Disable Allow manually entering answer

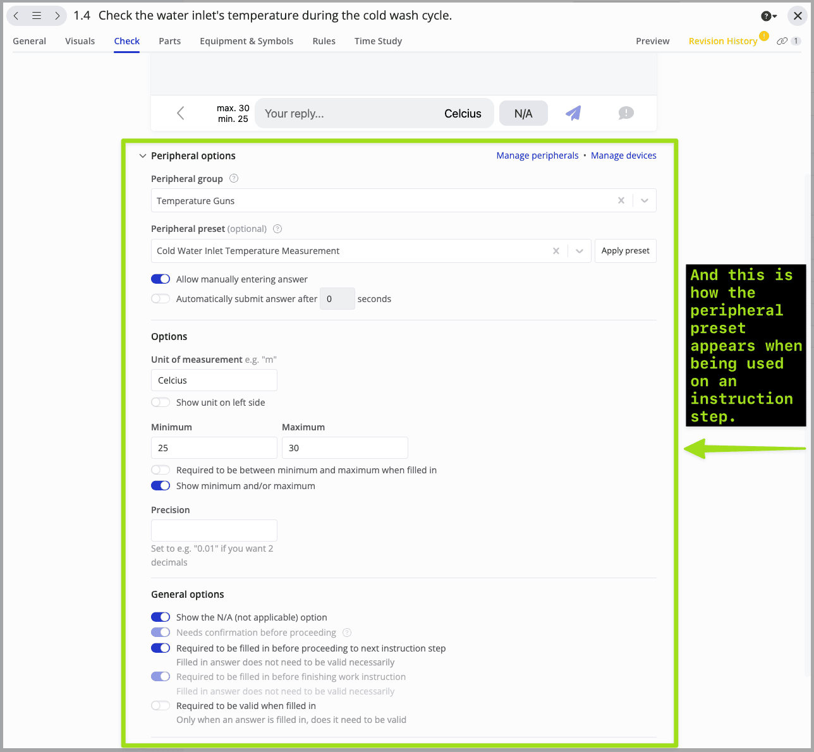(x=161, y=279)
